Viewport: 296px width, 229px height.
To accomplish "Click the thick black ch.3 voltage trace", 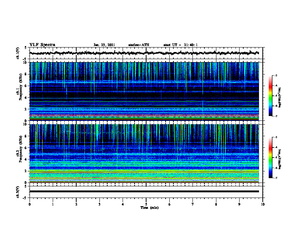I will click(x=144, y=192).
